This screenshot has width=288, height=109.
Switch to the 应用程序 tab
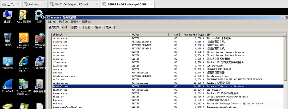54,27
